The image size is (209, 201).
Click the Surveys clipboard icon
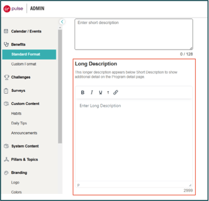coord(6,91)
